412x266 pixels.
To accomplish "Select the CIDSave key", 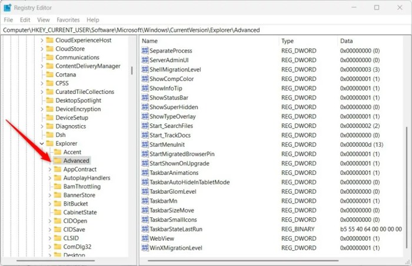I will click(x=74, y=230).
